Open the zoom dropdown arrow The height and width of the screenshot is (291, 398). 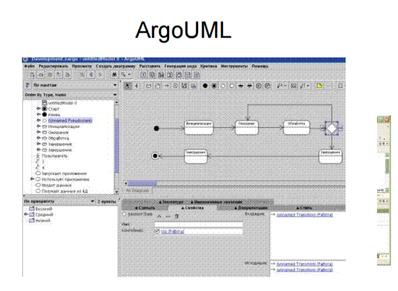(x=129, y=74)
